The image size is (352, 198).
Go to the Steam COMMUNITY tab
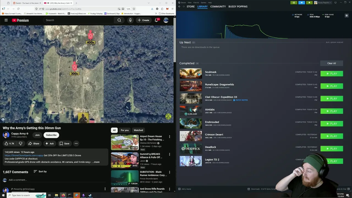218,7
